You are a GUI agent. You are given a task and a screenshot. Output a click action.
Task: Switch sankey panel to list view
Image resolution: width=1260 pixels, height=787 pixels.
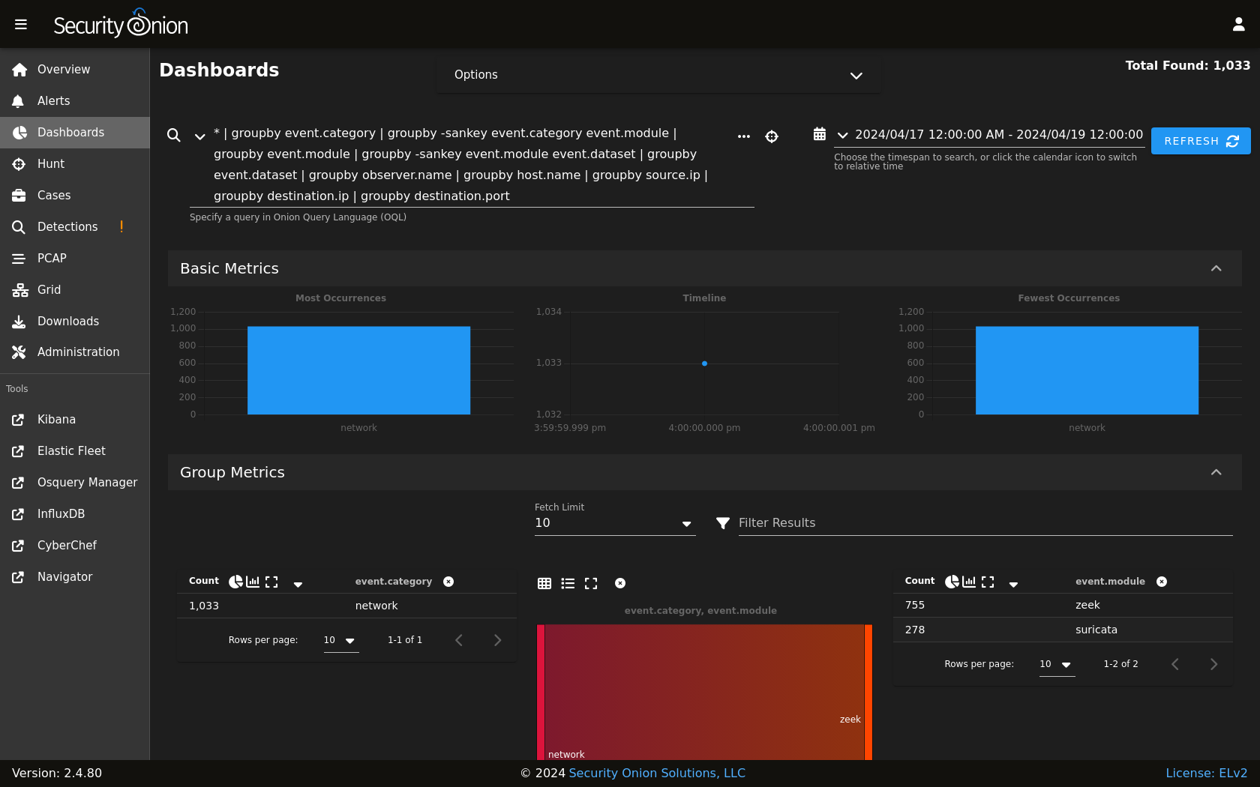568,583
